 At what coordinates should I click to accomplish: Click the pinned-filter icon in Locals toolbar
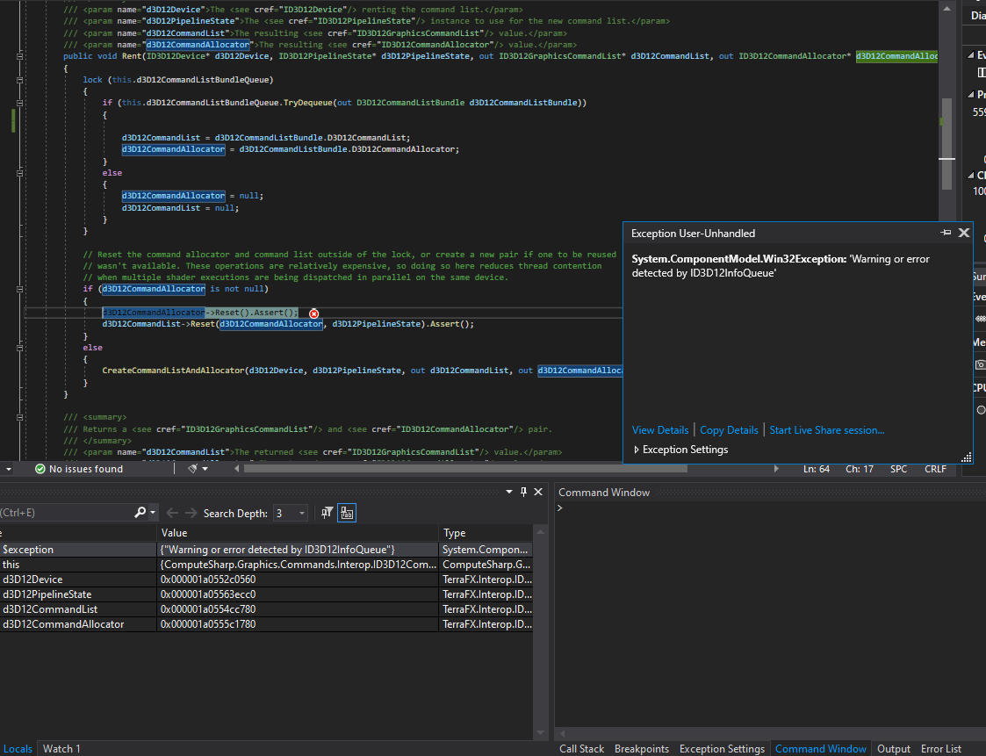[x=327, y=514]
